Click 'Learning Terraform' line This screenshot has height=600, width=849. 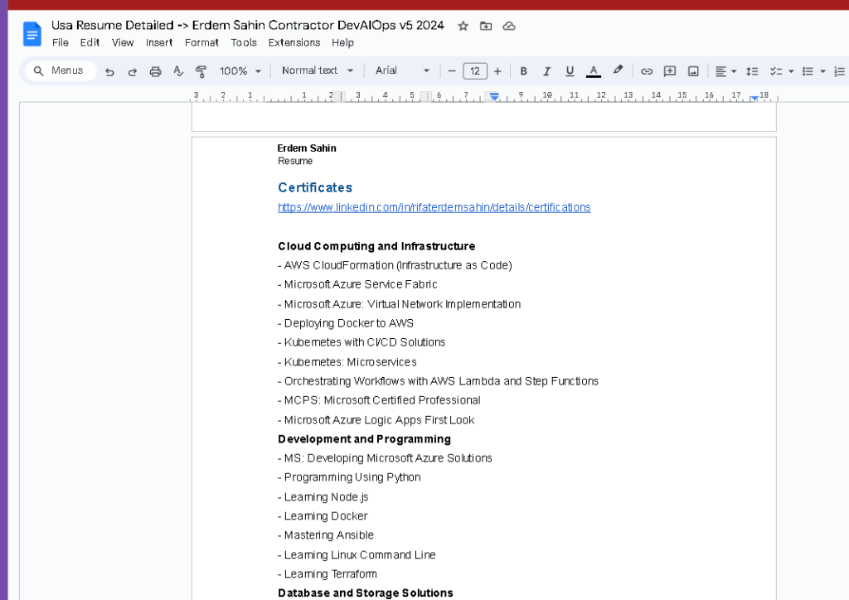tap(327, 573)
